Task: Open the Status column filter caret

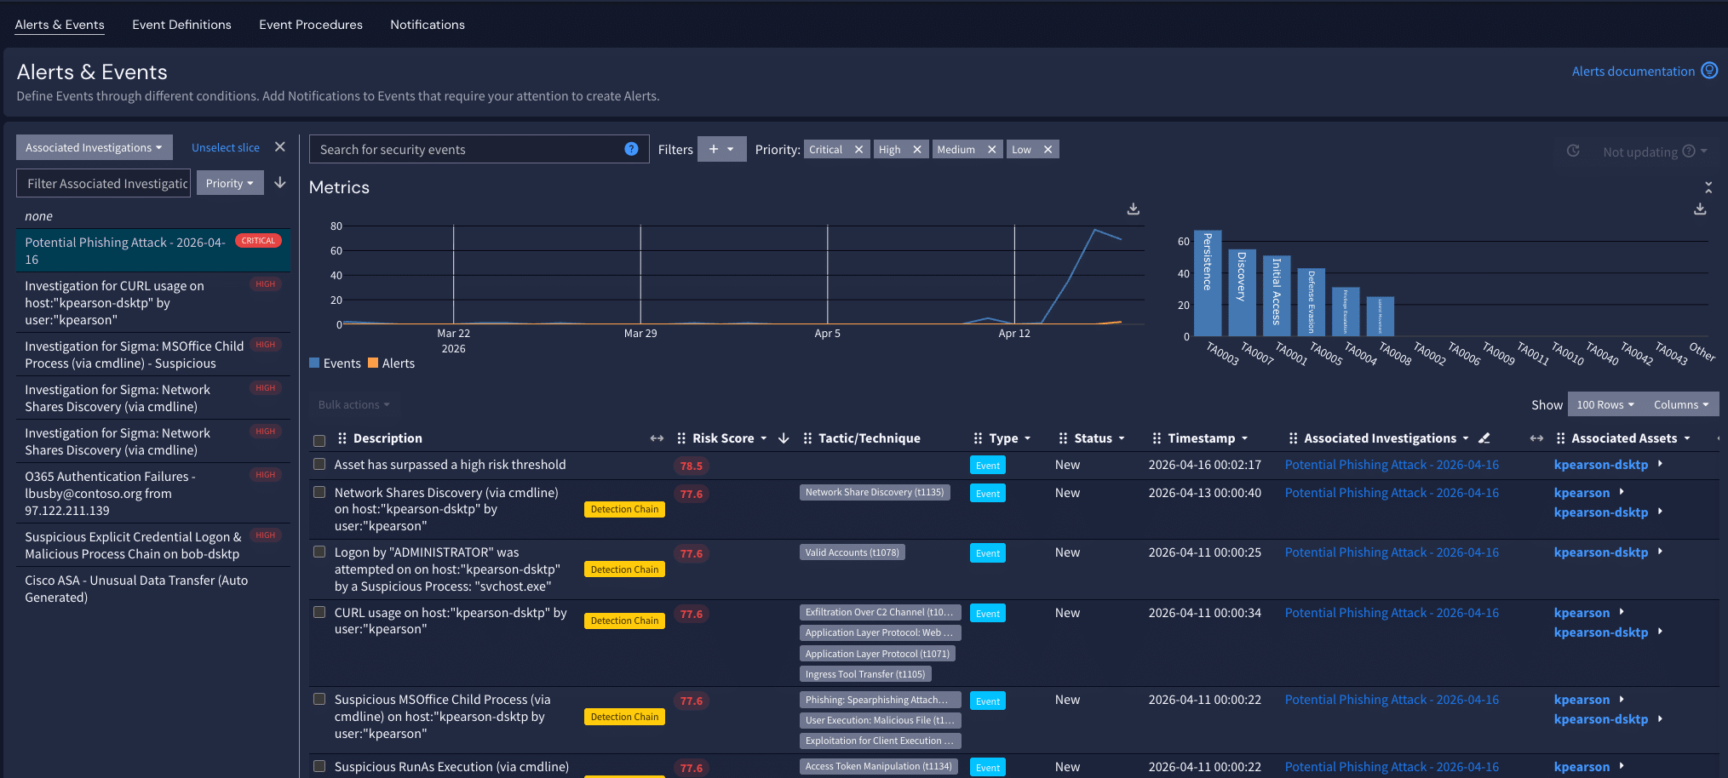Action: click(x=1121, y=438)
